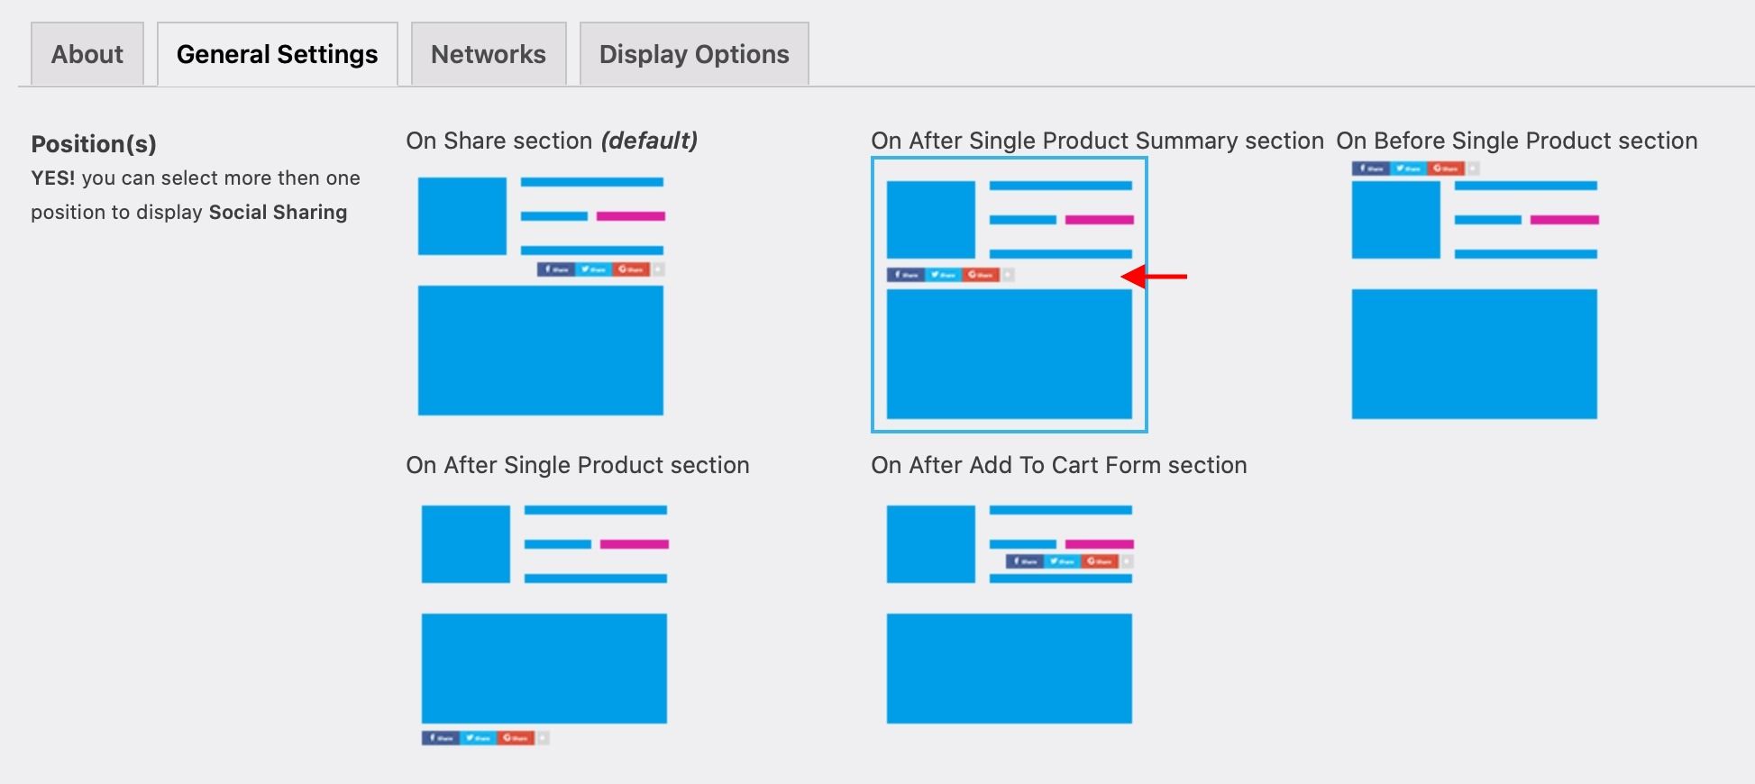Click share buttons below After Single Product preview

[x=485, y=738]
